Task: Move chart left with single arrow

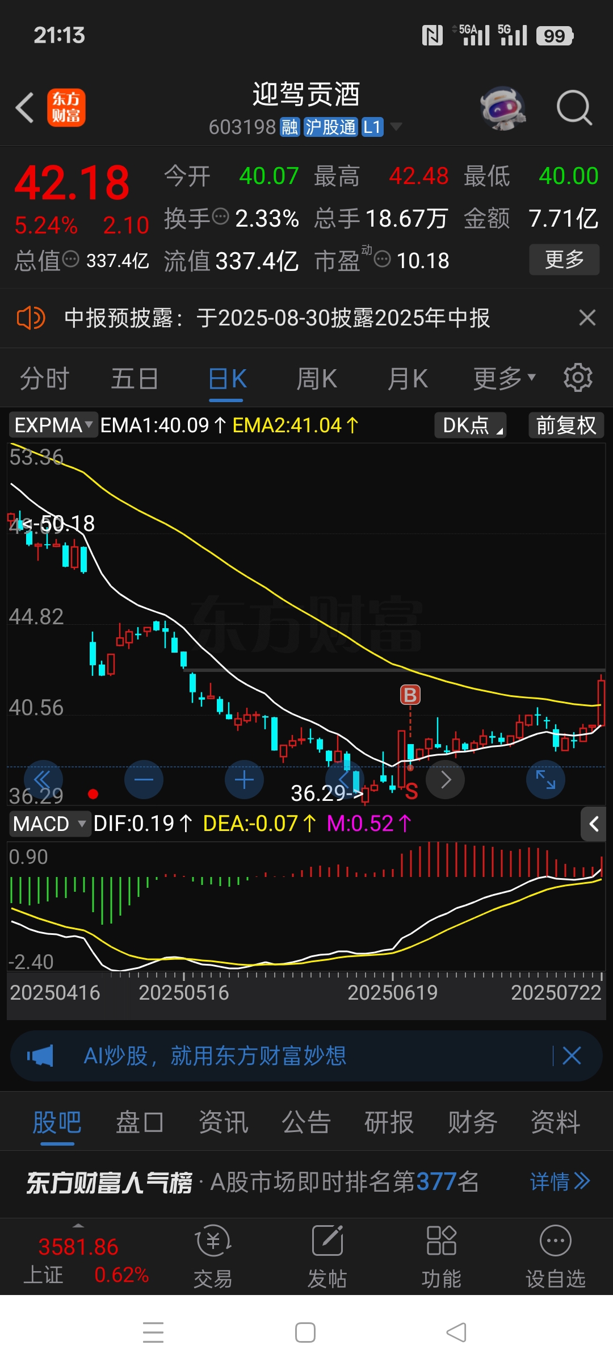Action: pyautogui.click(x=345, y=779)
